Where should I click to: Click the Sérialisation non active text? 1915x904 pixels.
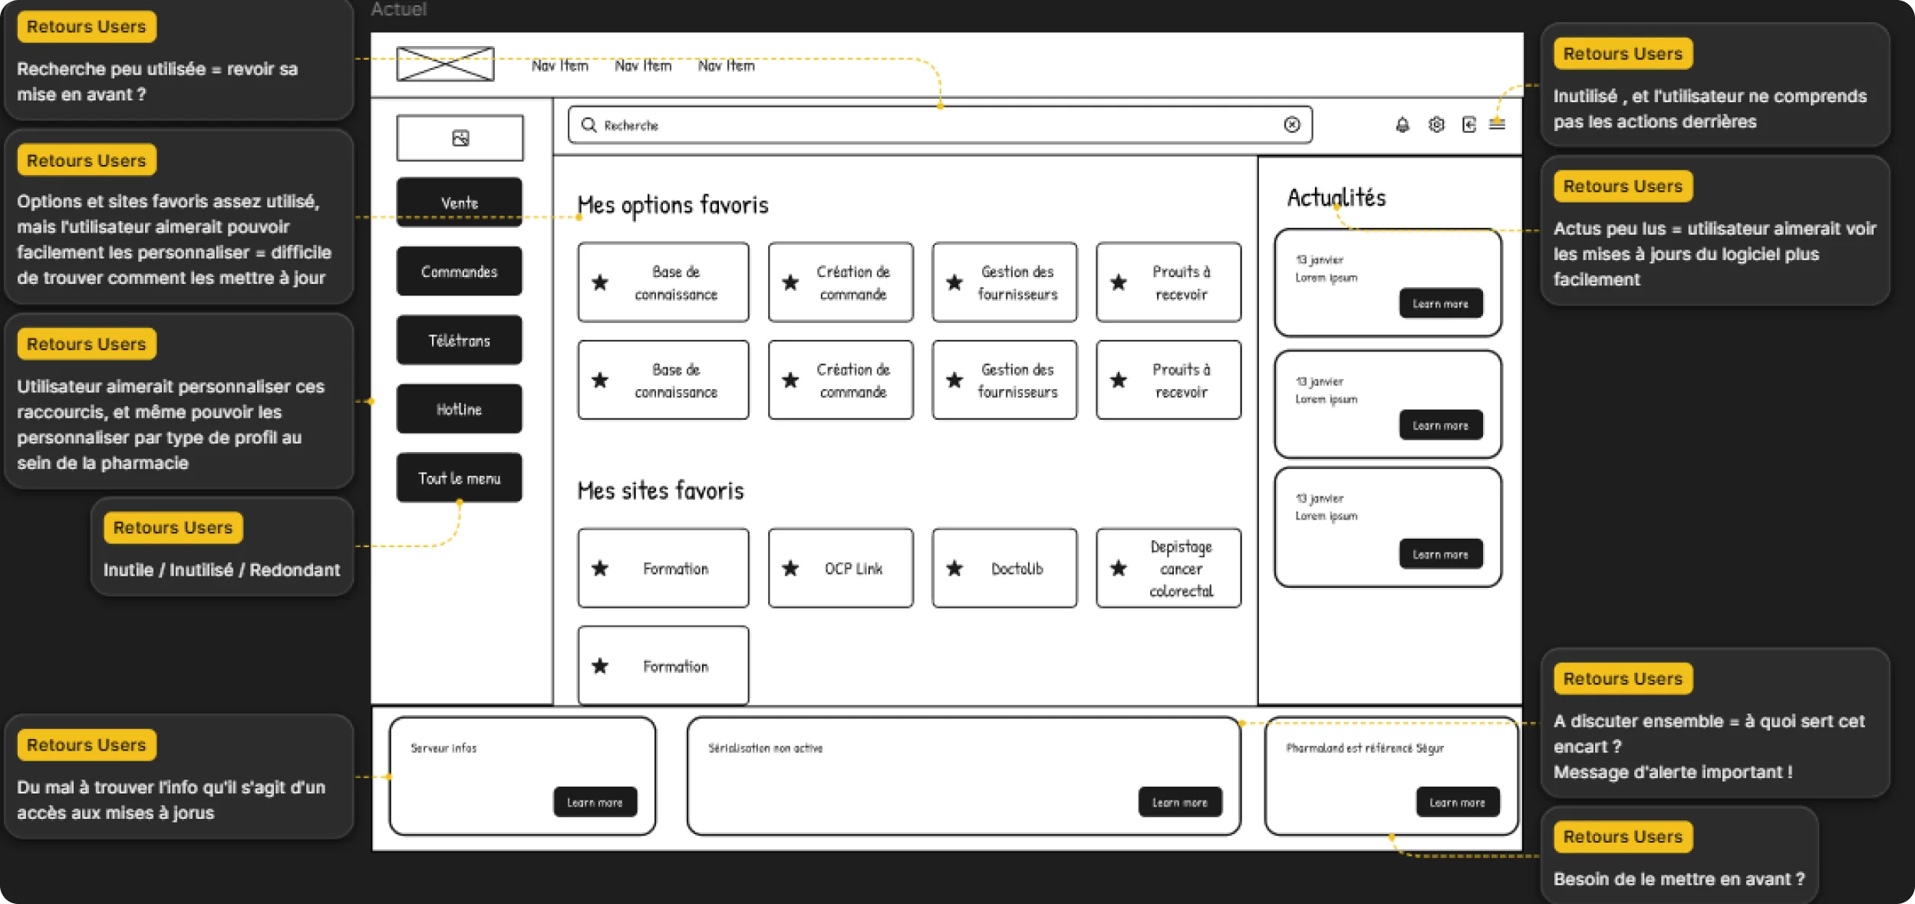point(765,747)
